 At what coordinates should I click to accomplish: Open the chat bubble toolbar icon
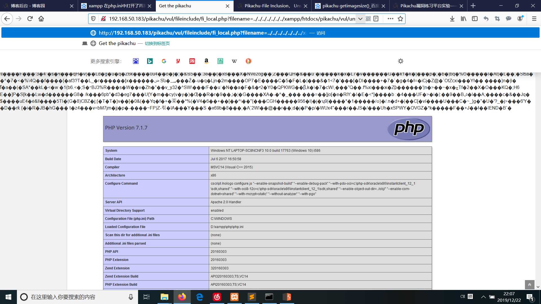[x=508, y=19]
